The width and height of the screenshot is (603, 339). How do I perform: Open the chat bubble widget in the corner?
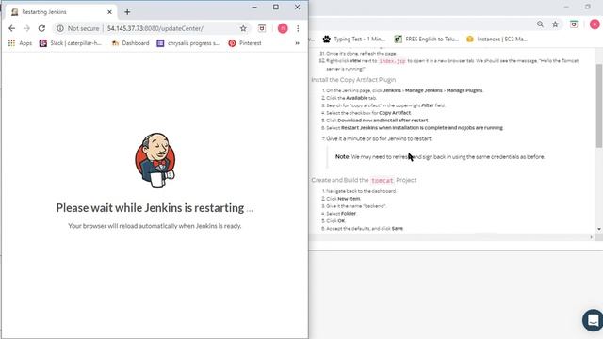[x=593, y=320]
